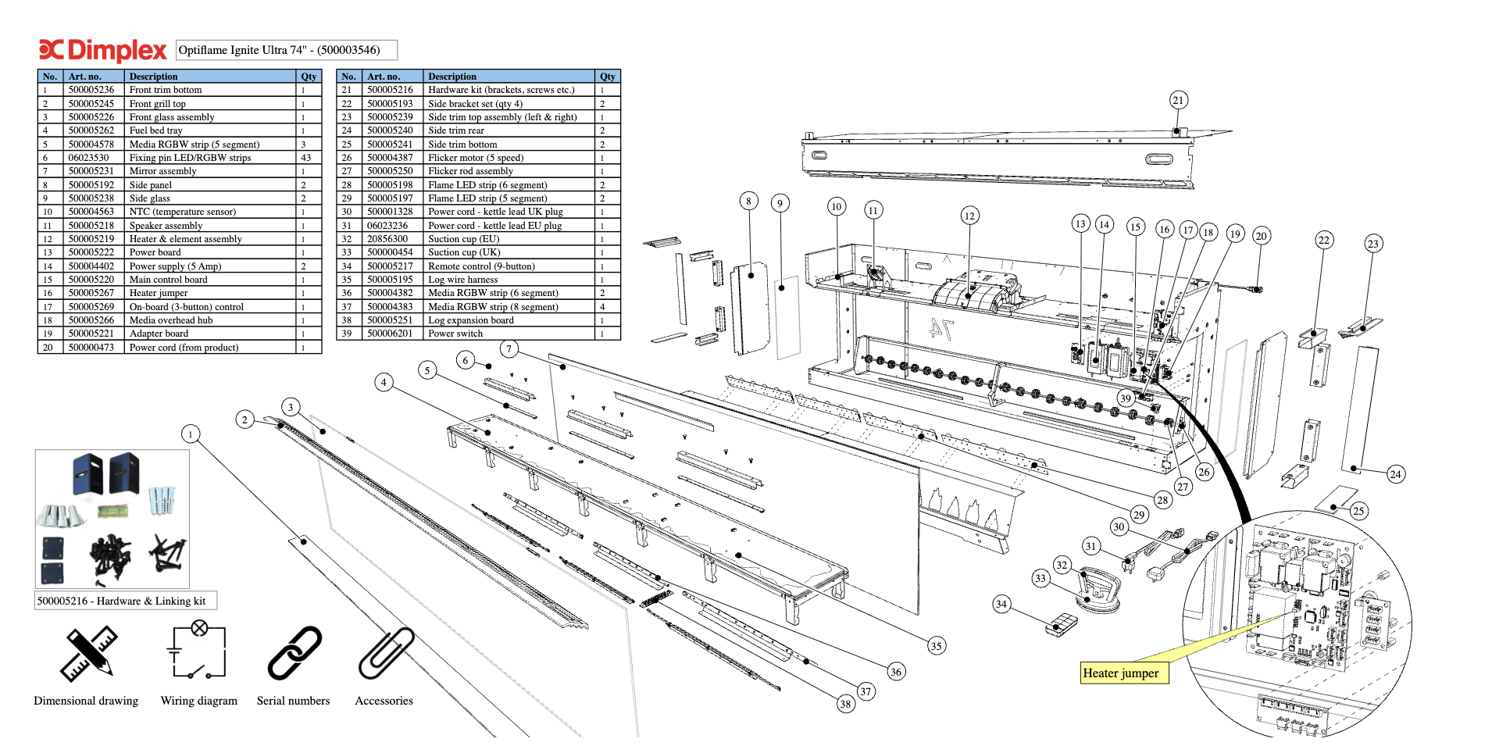Select callout bubble 34 for remote control
The image size is (1492, 746).
tap(1001, 604)
